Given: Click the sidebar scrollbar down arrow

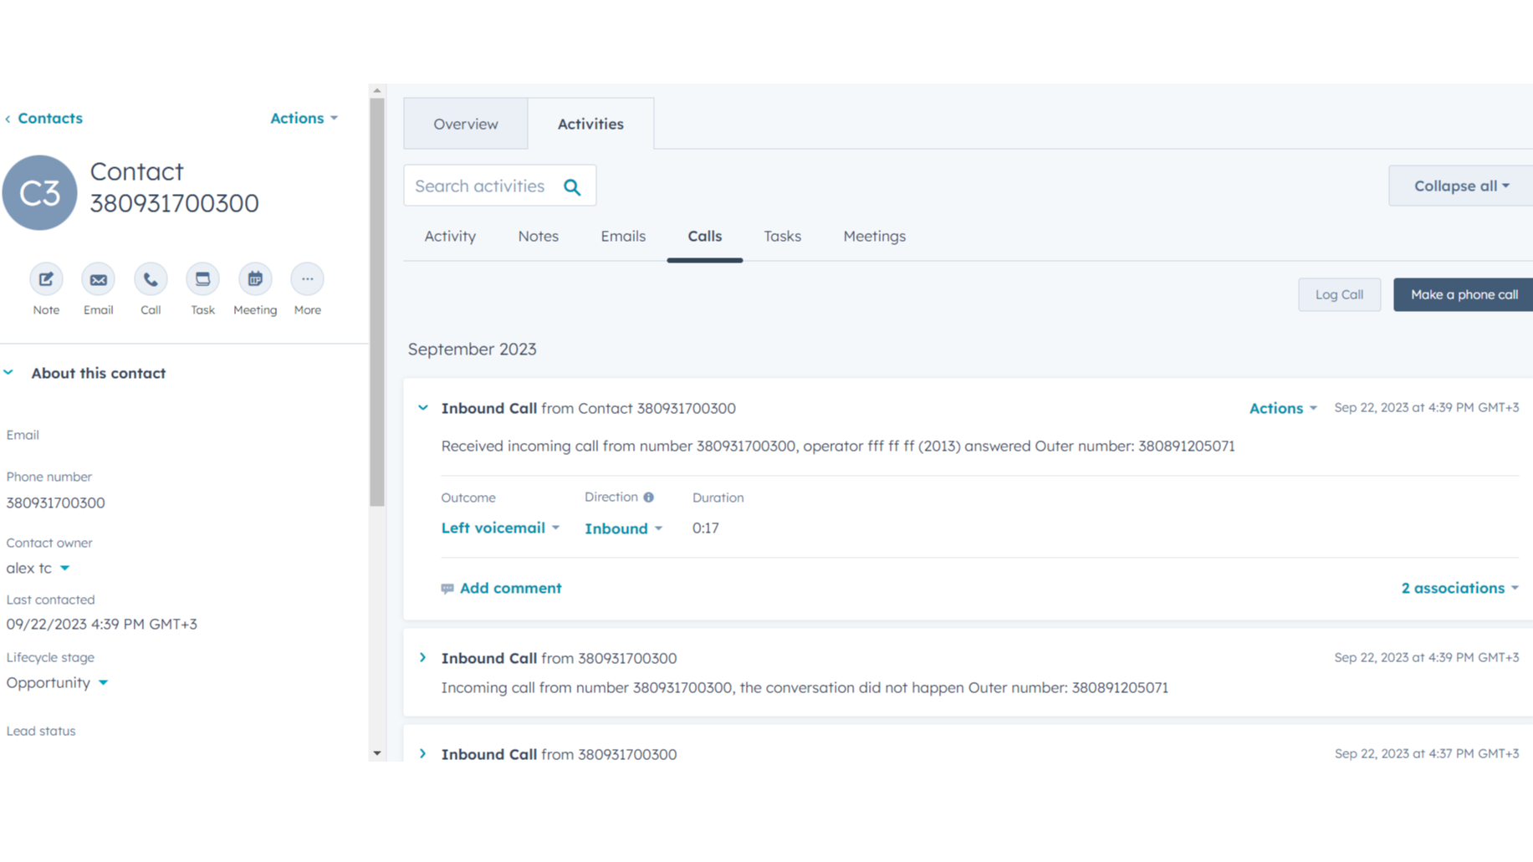Looking at the screenshot, I should (377, 753).
